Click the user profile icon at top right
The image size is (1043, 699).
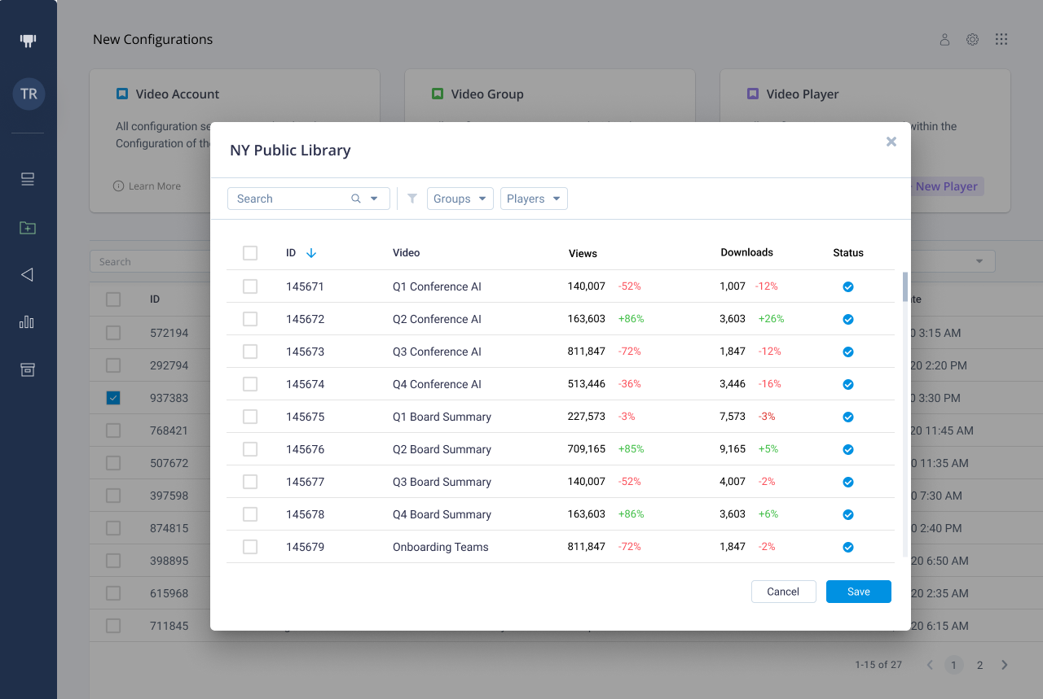coord(945,39)
